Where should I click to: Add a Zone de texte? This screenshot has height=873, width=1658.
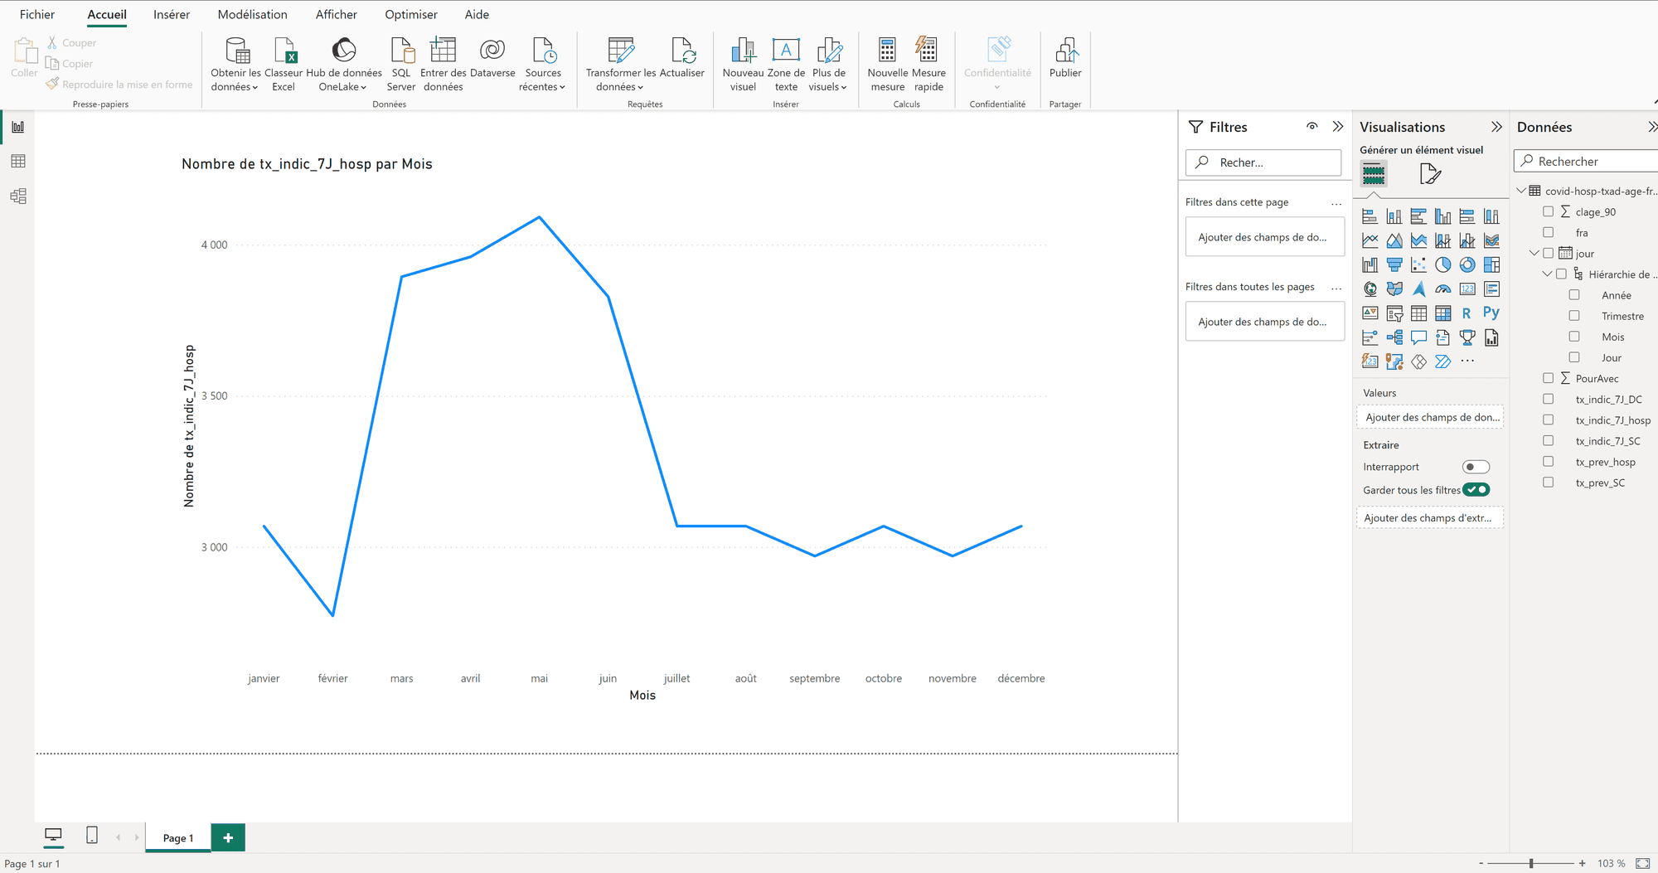click(786, 64)
